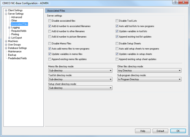The image size is (190, 137).
Task: Toggle the Disable Setup Sheets checkbox
Action: click(117, 43)
